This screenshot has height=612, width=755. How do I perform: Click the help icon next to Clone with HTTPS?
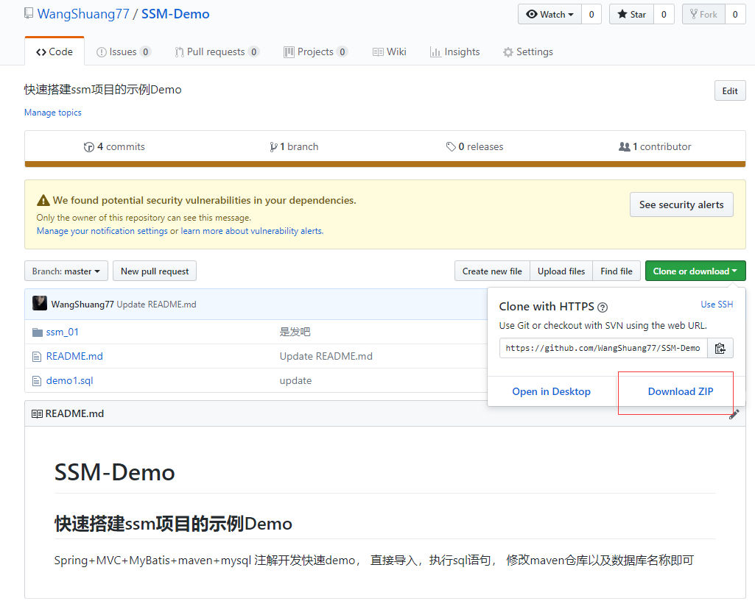[x=603, y=306]
